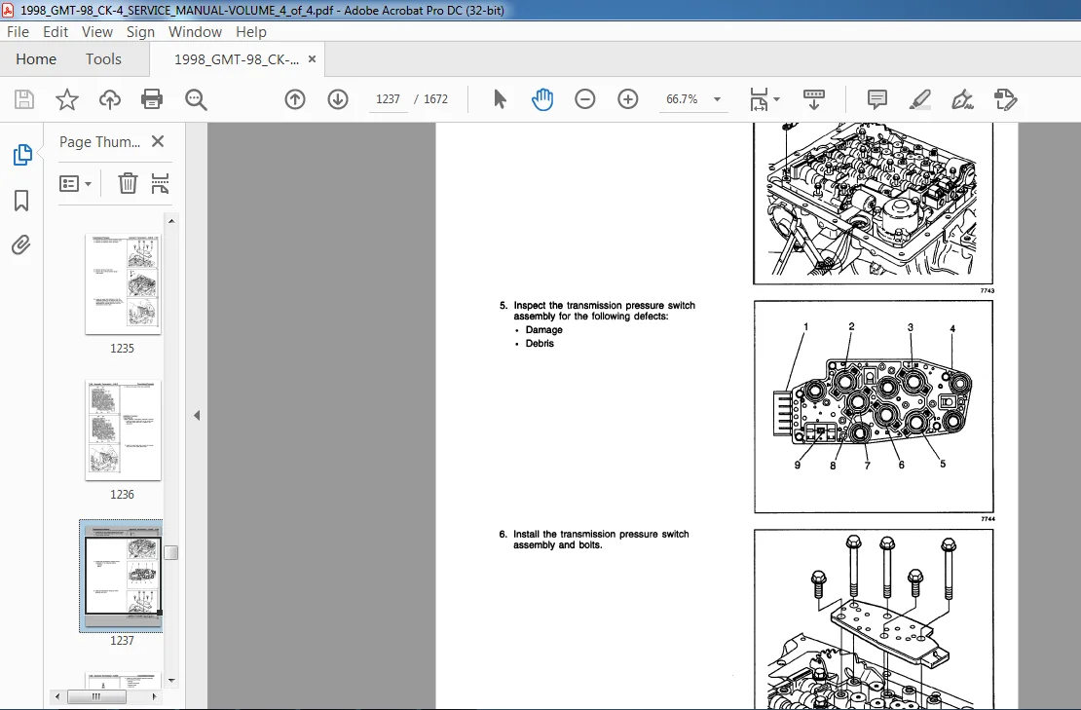
Task: Open the zoom level dropdown
Action: tap(717, 99)
